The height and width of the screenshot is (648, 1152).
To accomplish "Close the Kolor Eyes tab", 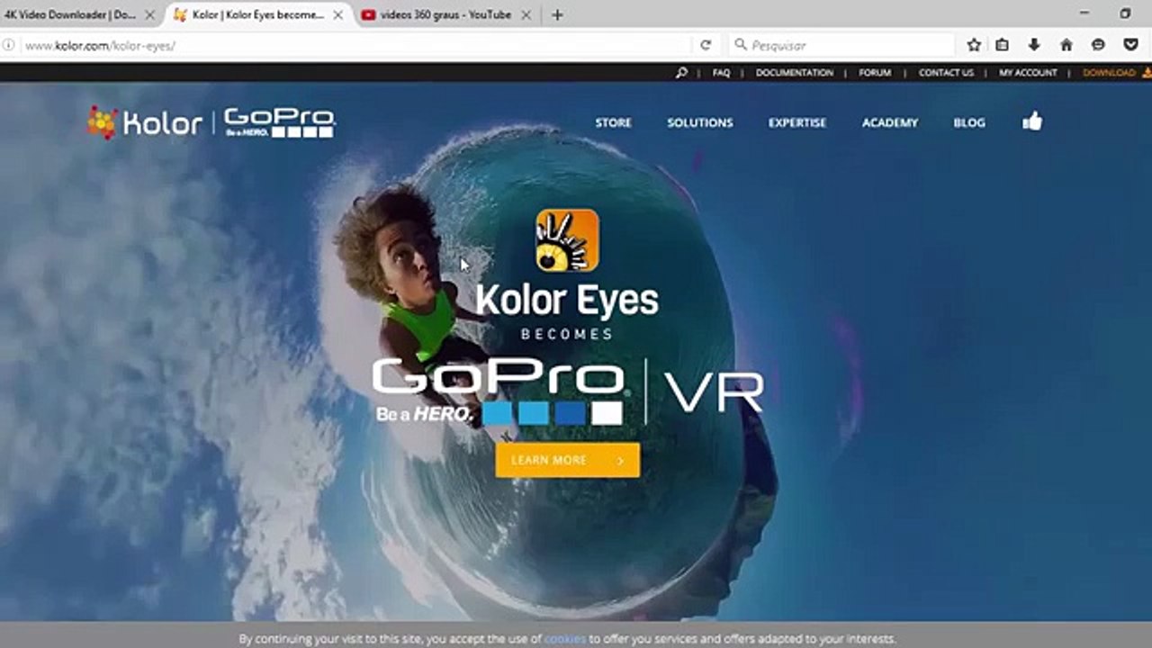I will tap(337, 15).
